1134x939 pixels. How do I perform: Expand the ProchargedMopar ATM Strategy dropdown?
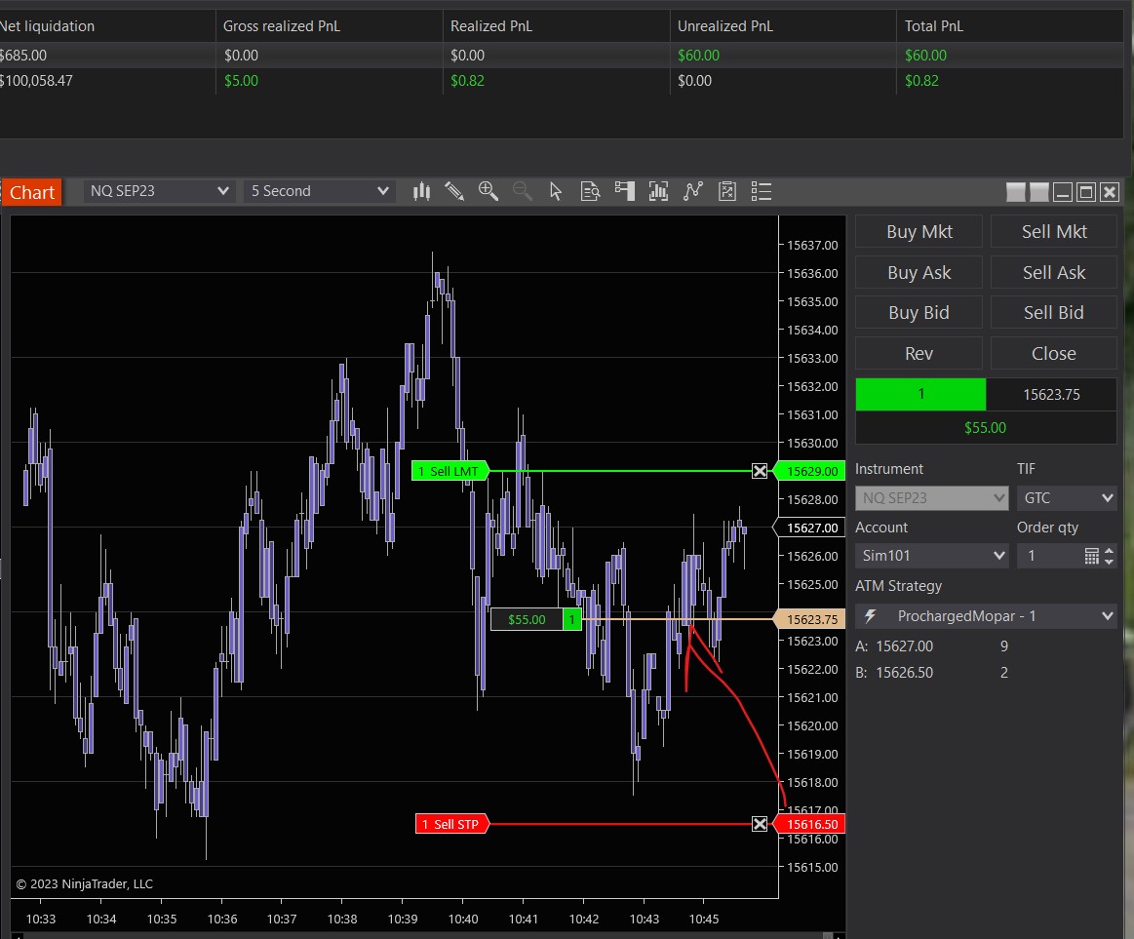point(986,616)
